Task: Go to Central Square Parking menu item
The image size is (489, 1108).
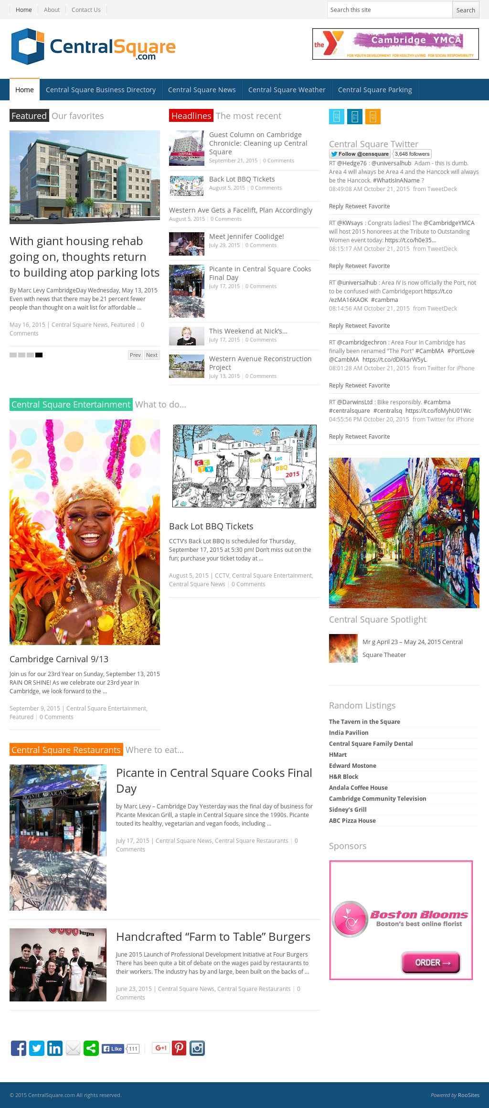Action: pos(375,90)
